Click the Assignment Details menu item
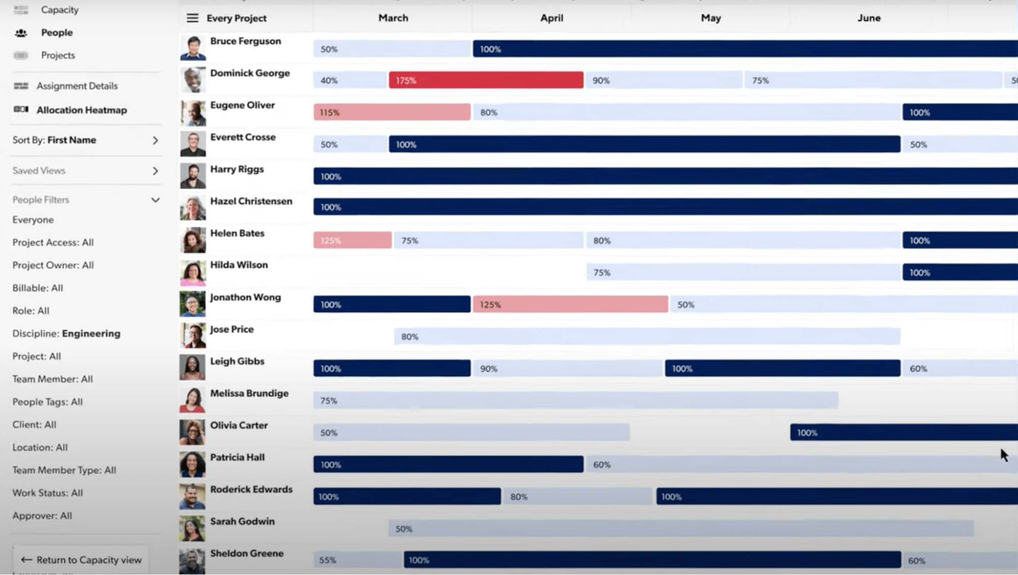The width and height of the screenshot is (1018, 575). pos(77,85)
